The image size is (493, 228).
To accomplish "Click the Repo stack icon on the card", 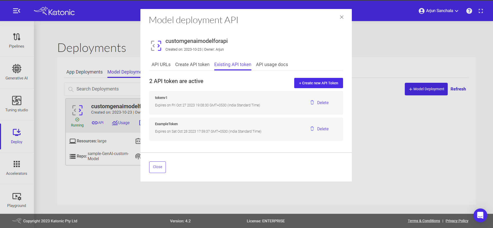I will 73,156.
